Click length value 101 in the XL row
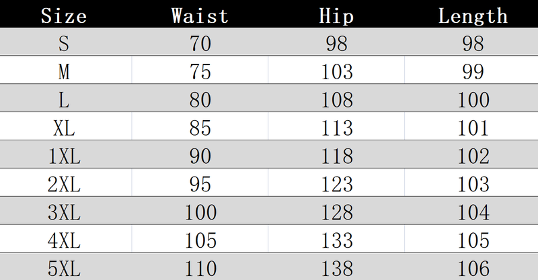538x280 pixels. pos(472,128)
